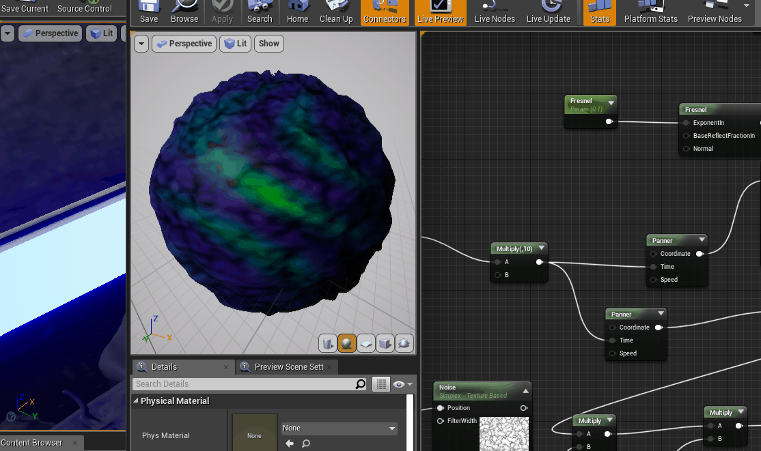Click Noise node texture preview
The height and width of the screenshot is (451, 761).
pyautogui.click(x=503, y=434)
